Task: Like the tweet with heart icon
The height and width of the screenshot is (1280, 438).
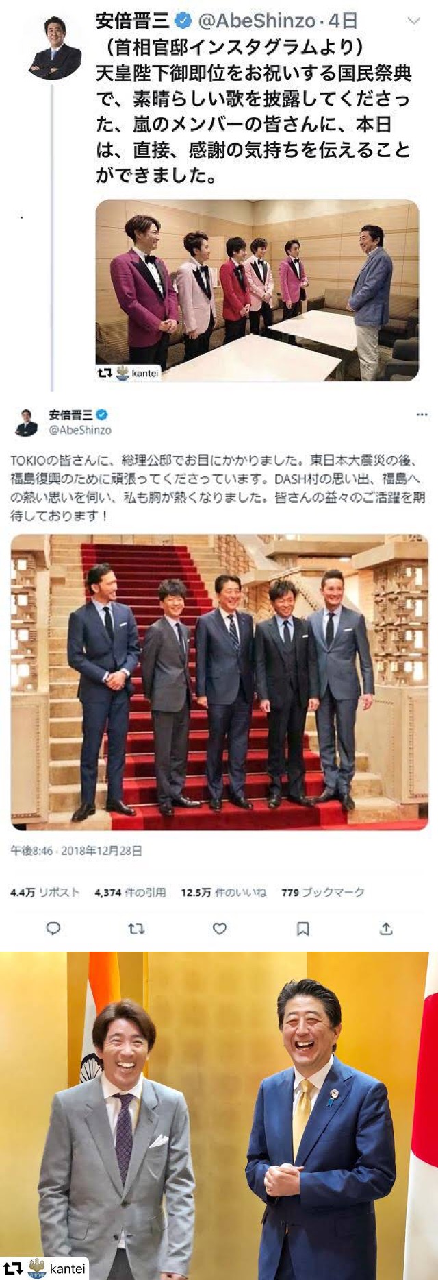Action: click(220, 929)
